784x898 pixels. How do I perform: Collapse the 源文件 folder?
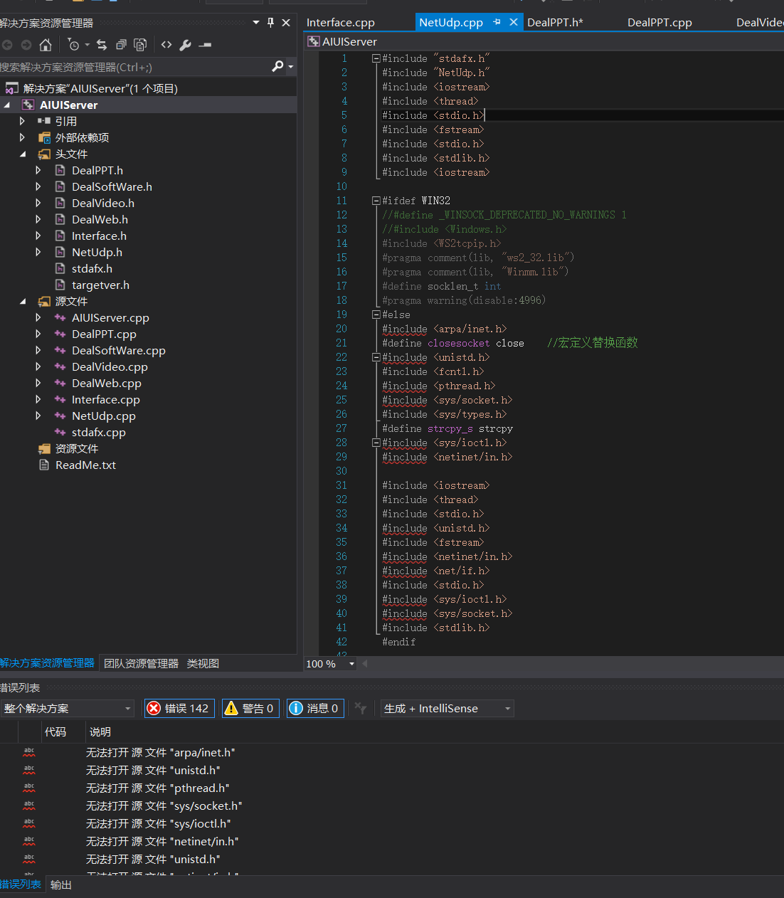pyautogui.click(x=22, y=301)
